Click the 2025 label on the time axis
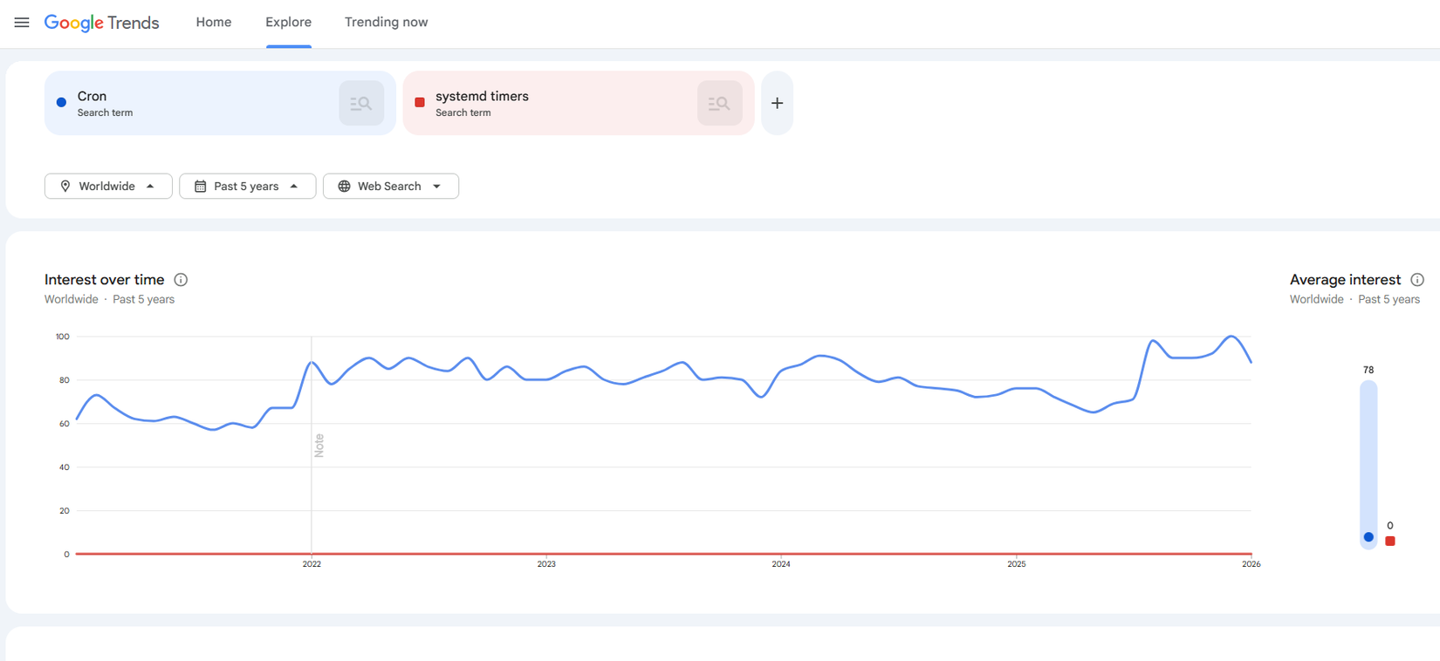 point(1017,564)
